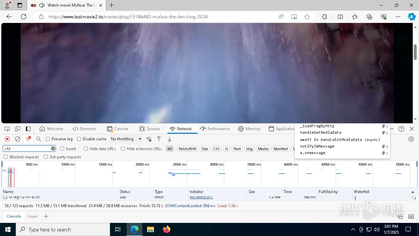The image size is (419, 236).
Task: Open Copilot sidebar icon
Action: (x=412, y=17)
